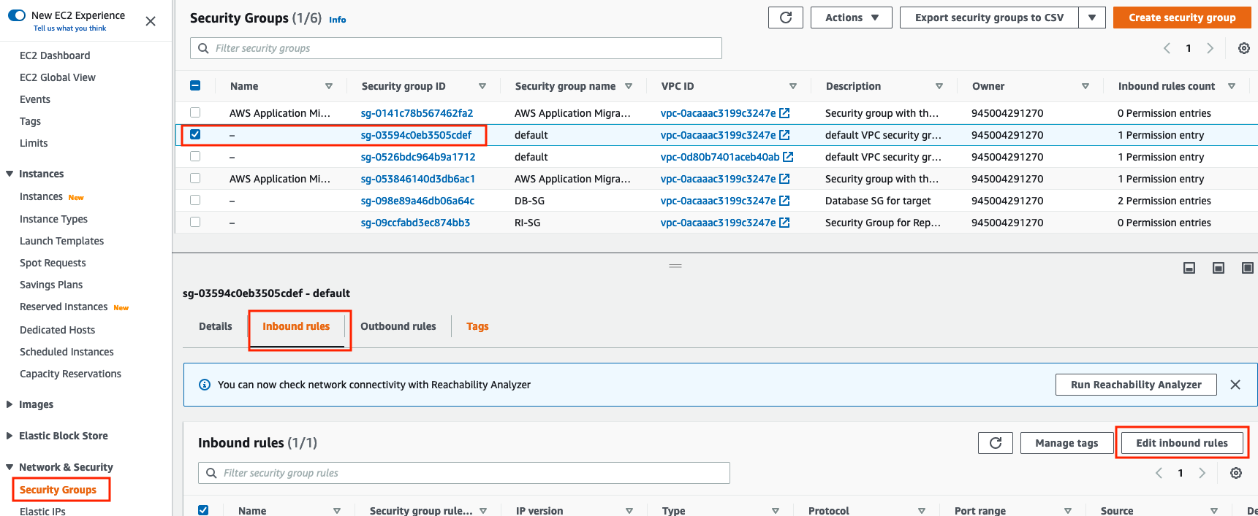Check the sg-053846140d3db6ac1 row checkbox
Screen dimensions: 1258x516
click(195, 178)
